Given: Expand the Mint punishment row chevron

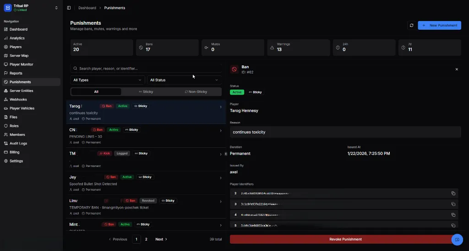Looking at the screenshot, I should pos(221,225).
